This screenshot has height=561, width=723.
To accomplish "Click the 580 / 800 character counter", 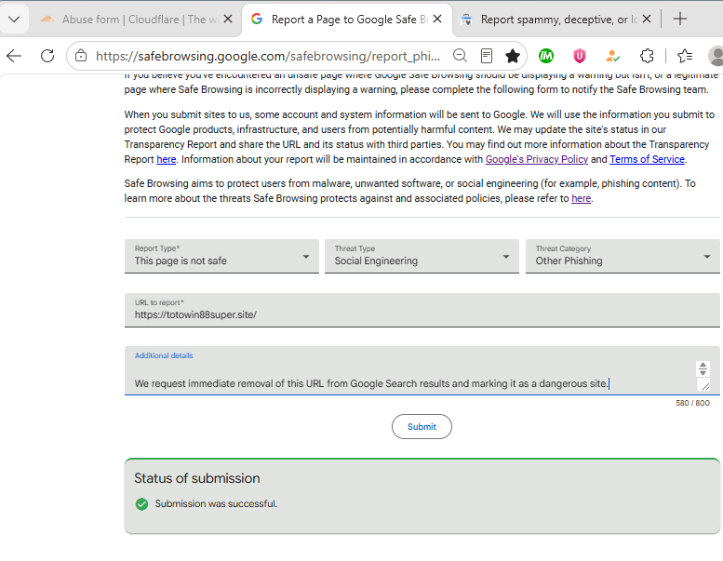I will 692,403.
